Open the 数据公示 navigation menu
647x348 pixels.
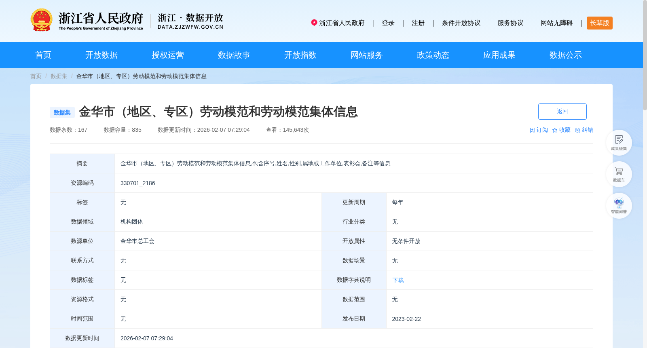pyautogui.click(x=566, y=55)
